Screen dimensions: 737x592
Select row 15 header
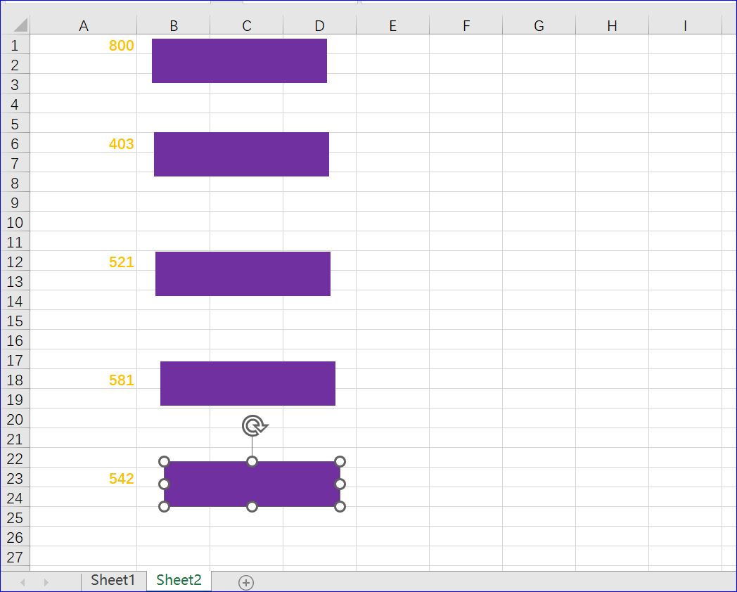(x=15, y=321)
